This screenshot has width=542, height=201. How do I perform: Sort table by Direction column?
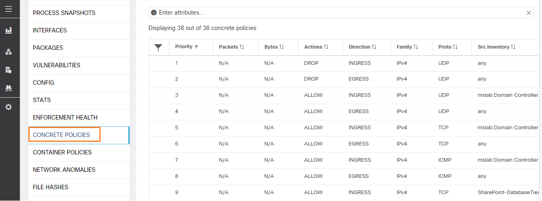click(362, 47)
